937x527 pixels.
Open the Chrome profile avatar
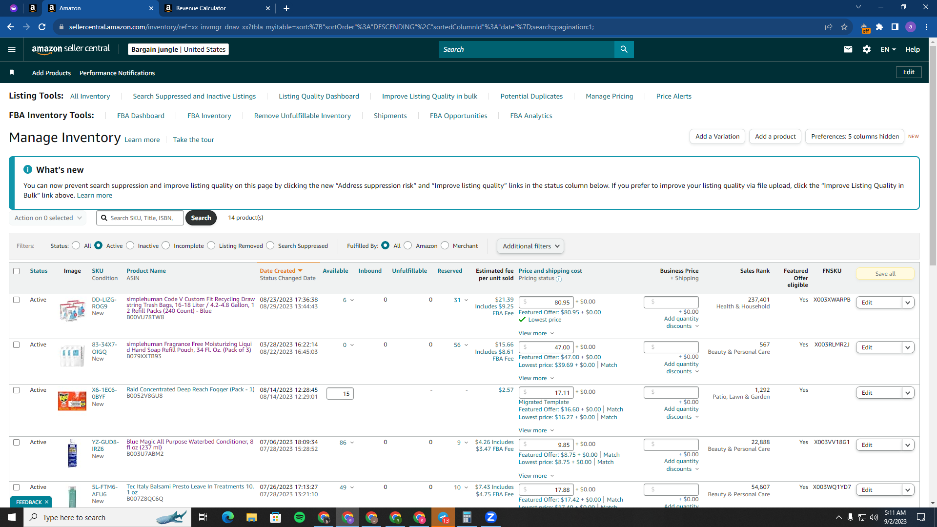911,27
